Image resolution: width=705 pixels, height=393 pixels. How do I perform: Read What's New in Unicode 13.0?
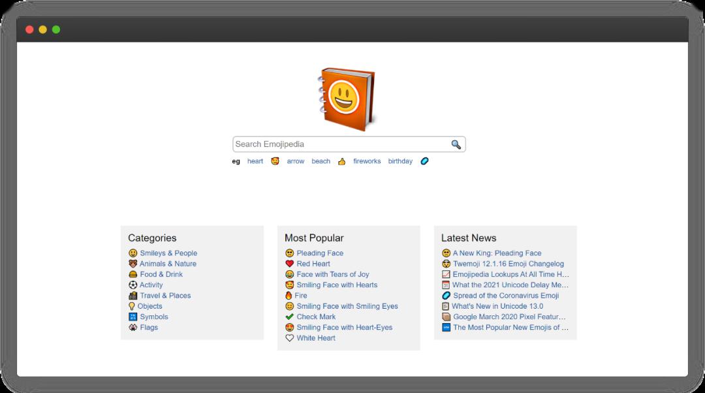click(497, 306)
